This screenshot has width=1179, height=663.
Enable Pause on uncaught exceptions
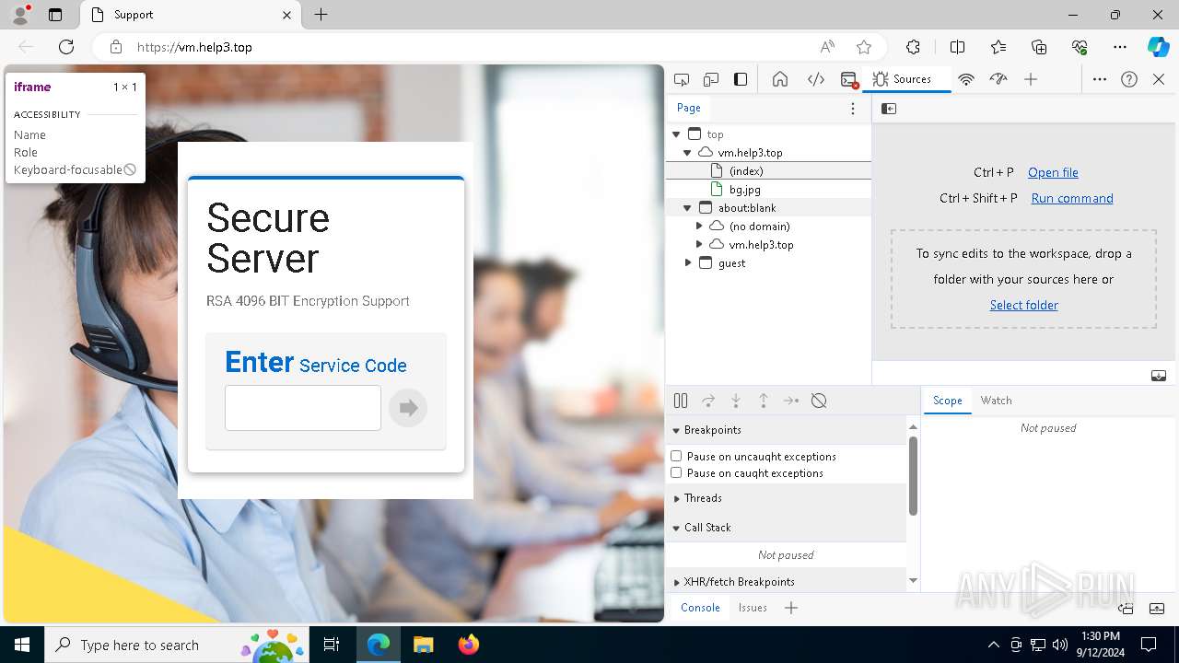point(676,456)
